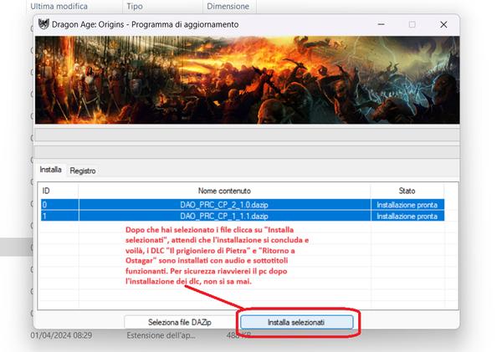The width and height of the screenshot is (502, 352).
Task: Click the Stato column header
Action: pyautogui.click(x=407, y=191)
